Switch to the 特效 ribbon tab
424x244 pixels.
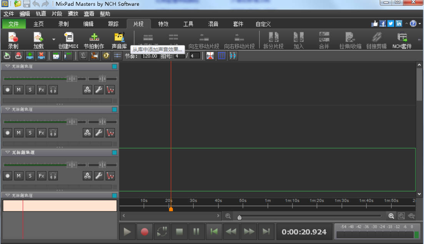(163, 24)
